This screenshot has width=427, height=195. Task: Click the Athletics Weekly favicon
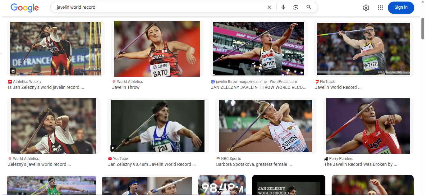(x=10, y=82)
